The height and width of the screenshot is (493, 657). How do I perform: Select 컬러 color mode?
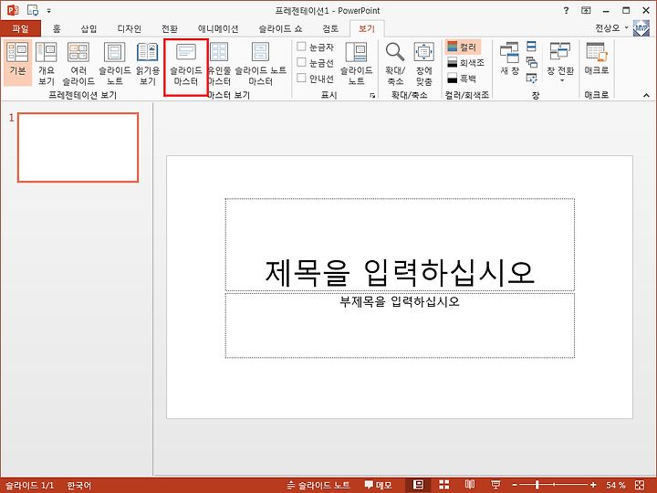[462, 47]
